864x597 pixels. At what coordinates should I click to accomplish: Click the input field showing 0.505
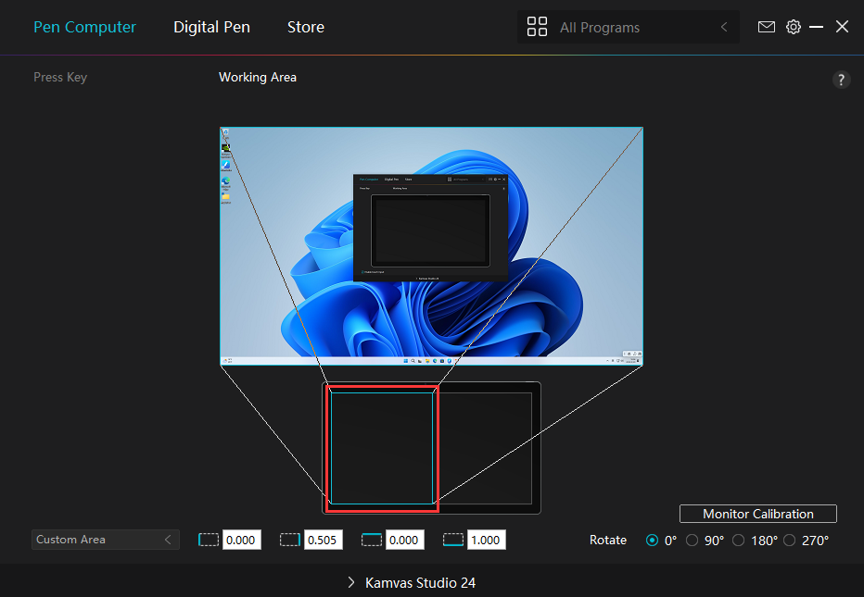[324, 540]
